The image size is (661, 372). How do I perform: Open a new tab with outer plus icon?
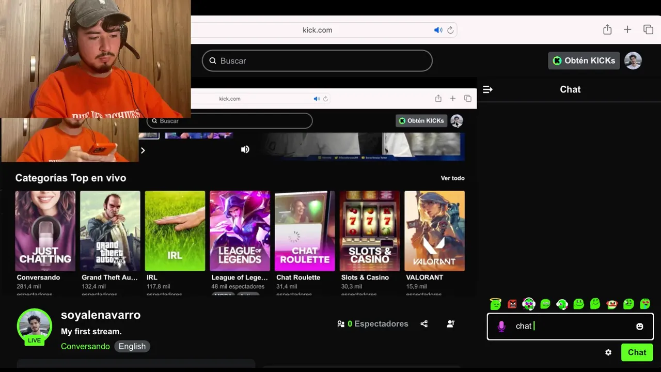(627, 29)
